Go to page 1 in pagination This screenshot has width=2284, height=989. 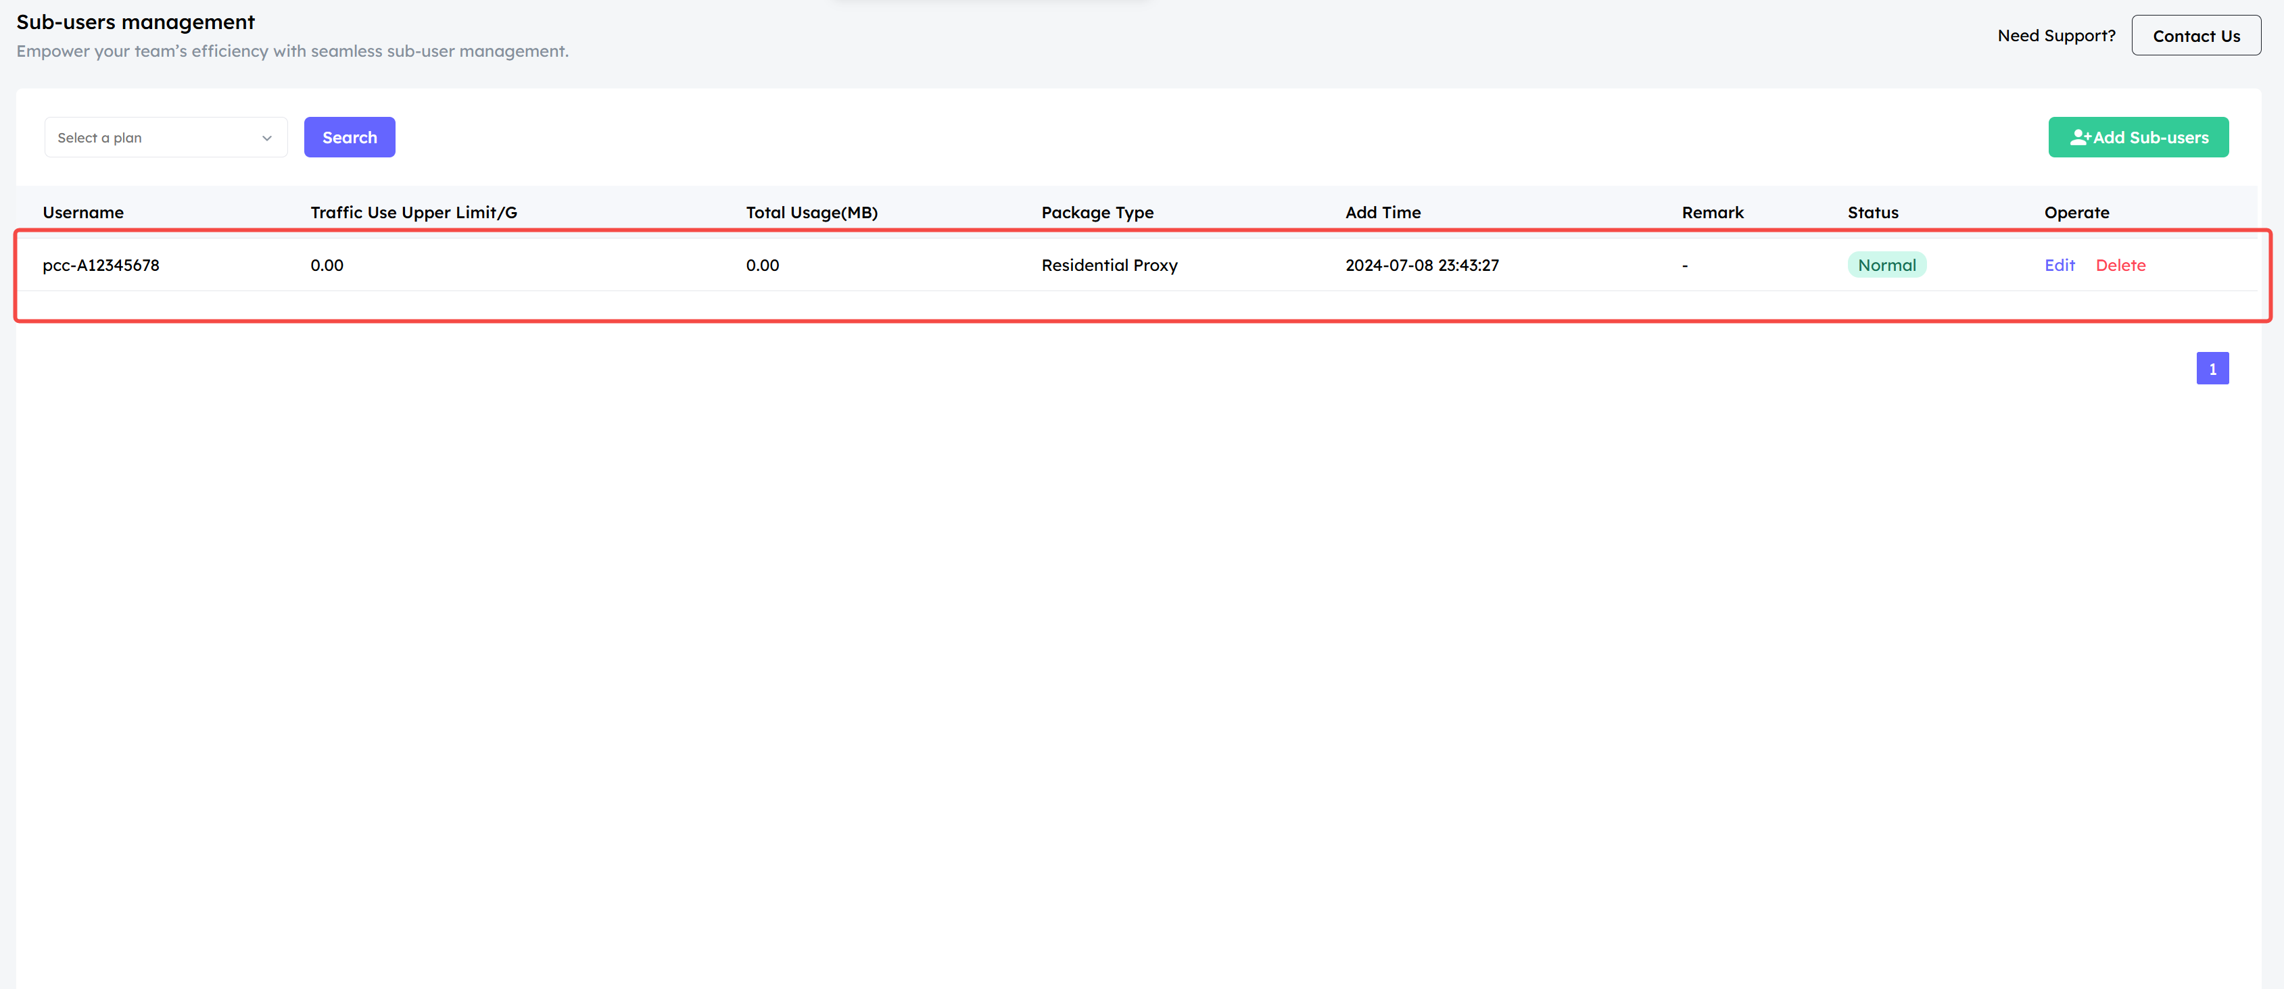click(x=2212, y=369)
